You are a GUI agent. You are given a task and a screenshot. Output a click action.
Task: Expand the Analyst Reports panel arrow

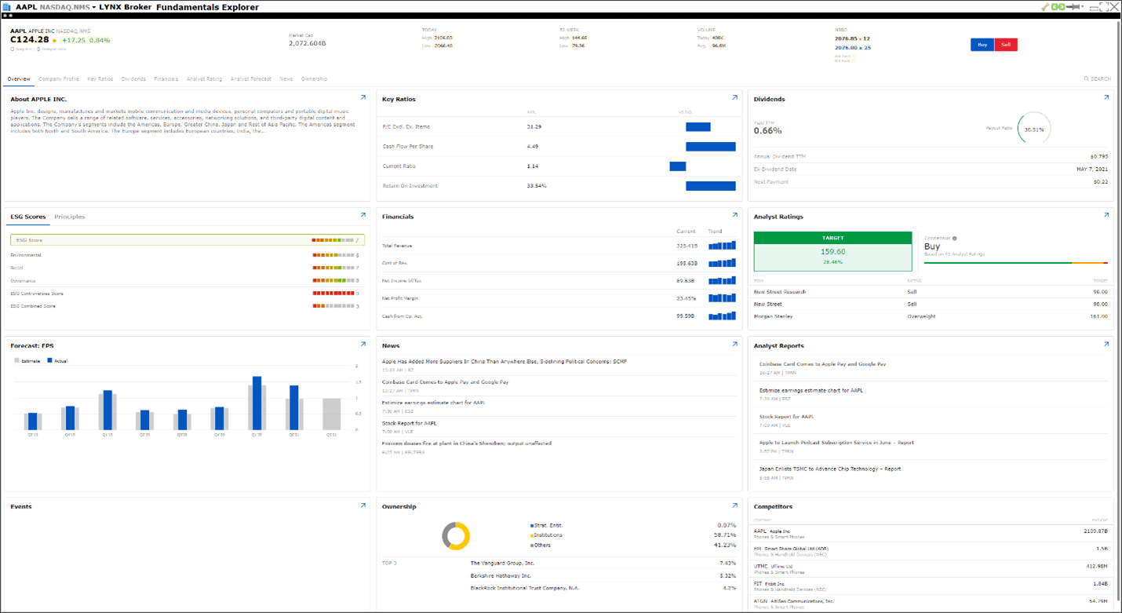(1106, 345)
